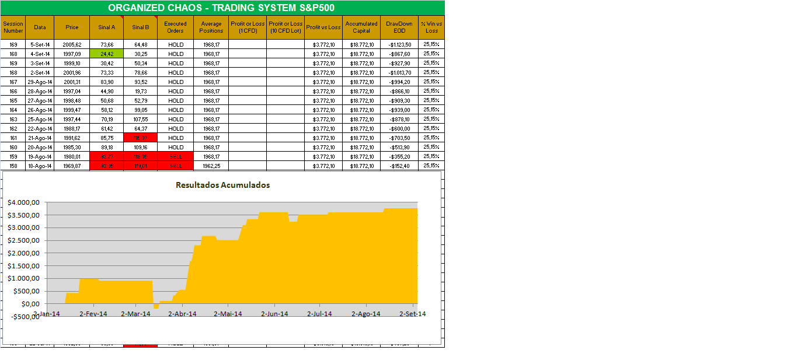Select the date cell 28-Ago-14
This screenshot has width=794, height=357.
40,91
